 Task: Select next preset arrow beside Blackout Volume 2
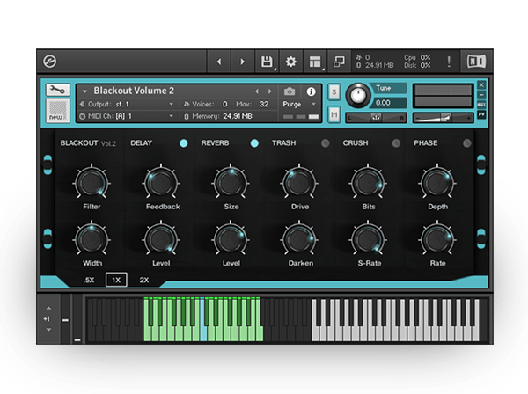[x=270, y=91]
